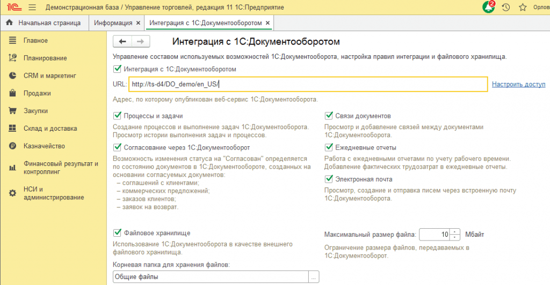This screenshot has height=285, width=550.
Task: Click the web service address hint text
Action: tap(215, 99)
